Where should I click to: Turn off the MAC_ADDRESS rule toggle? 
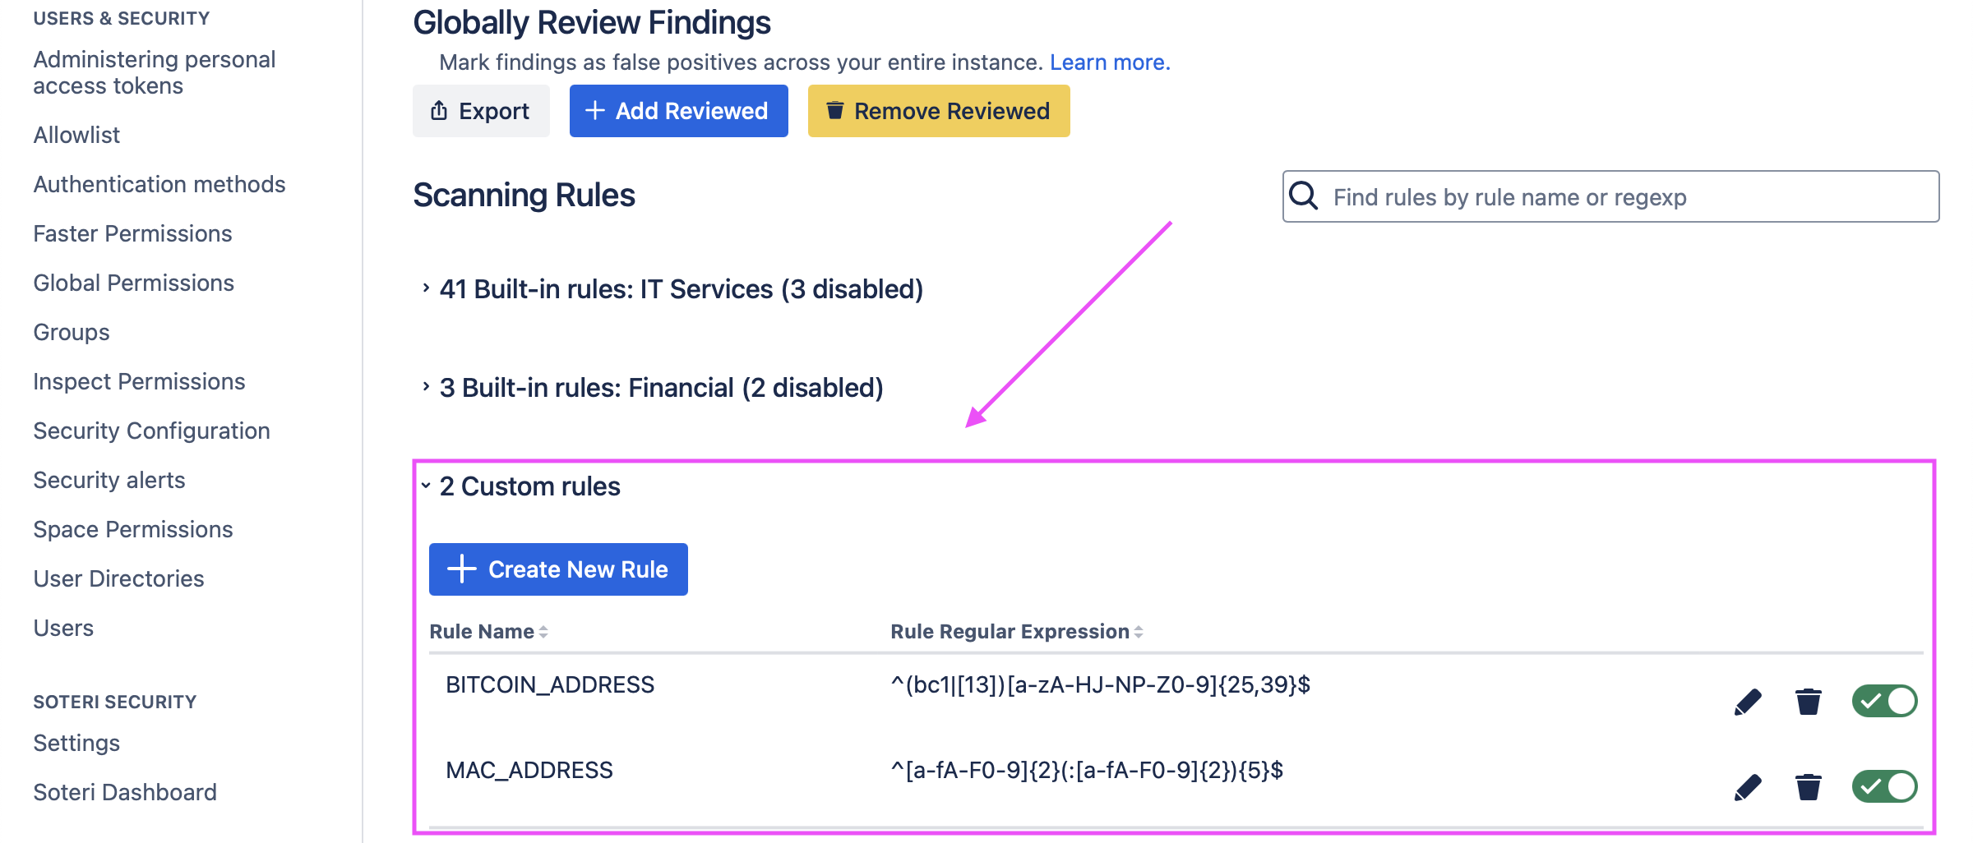pos(1884,787)
